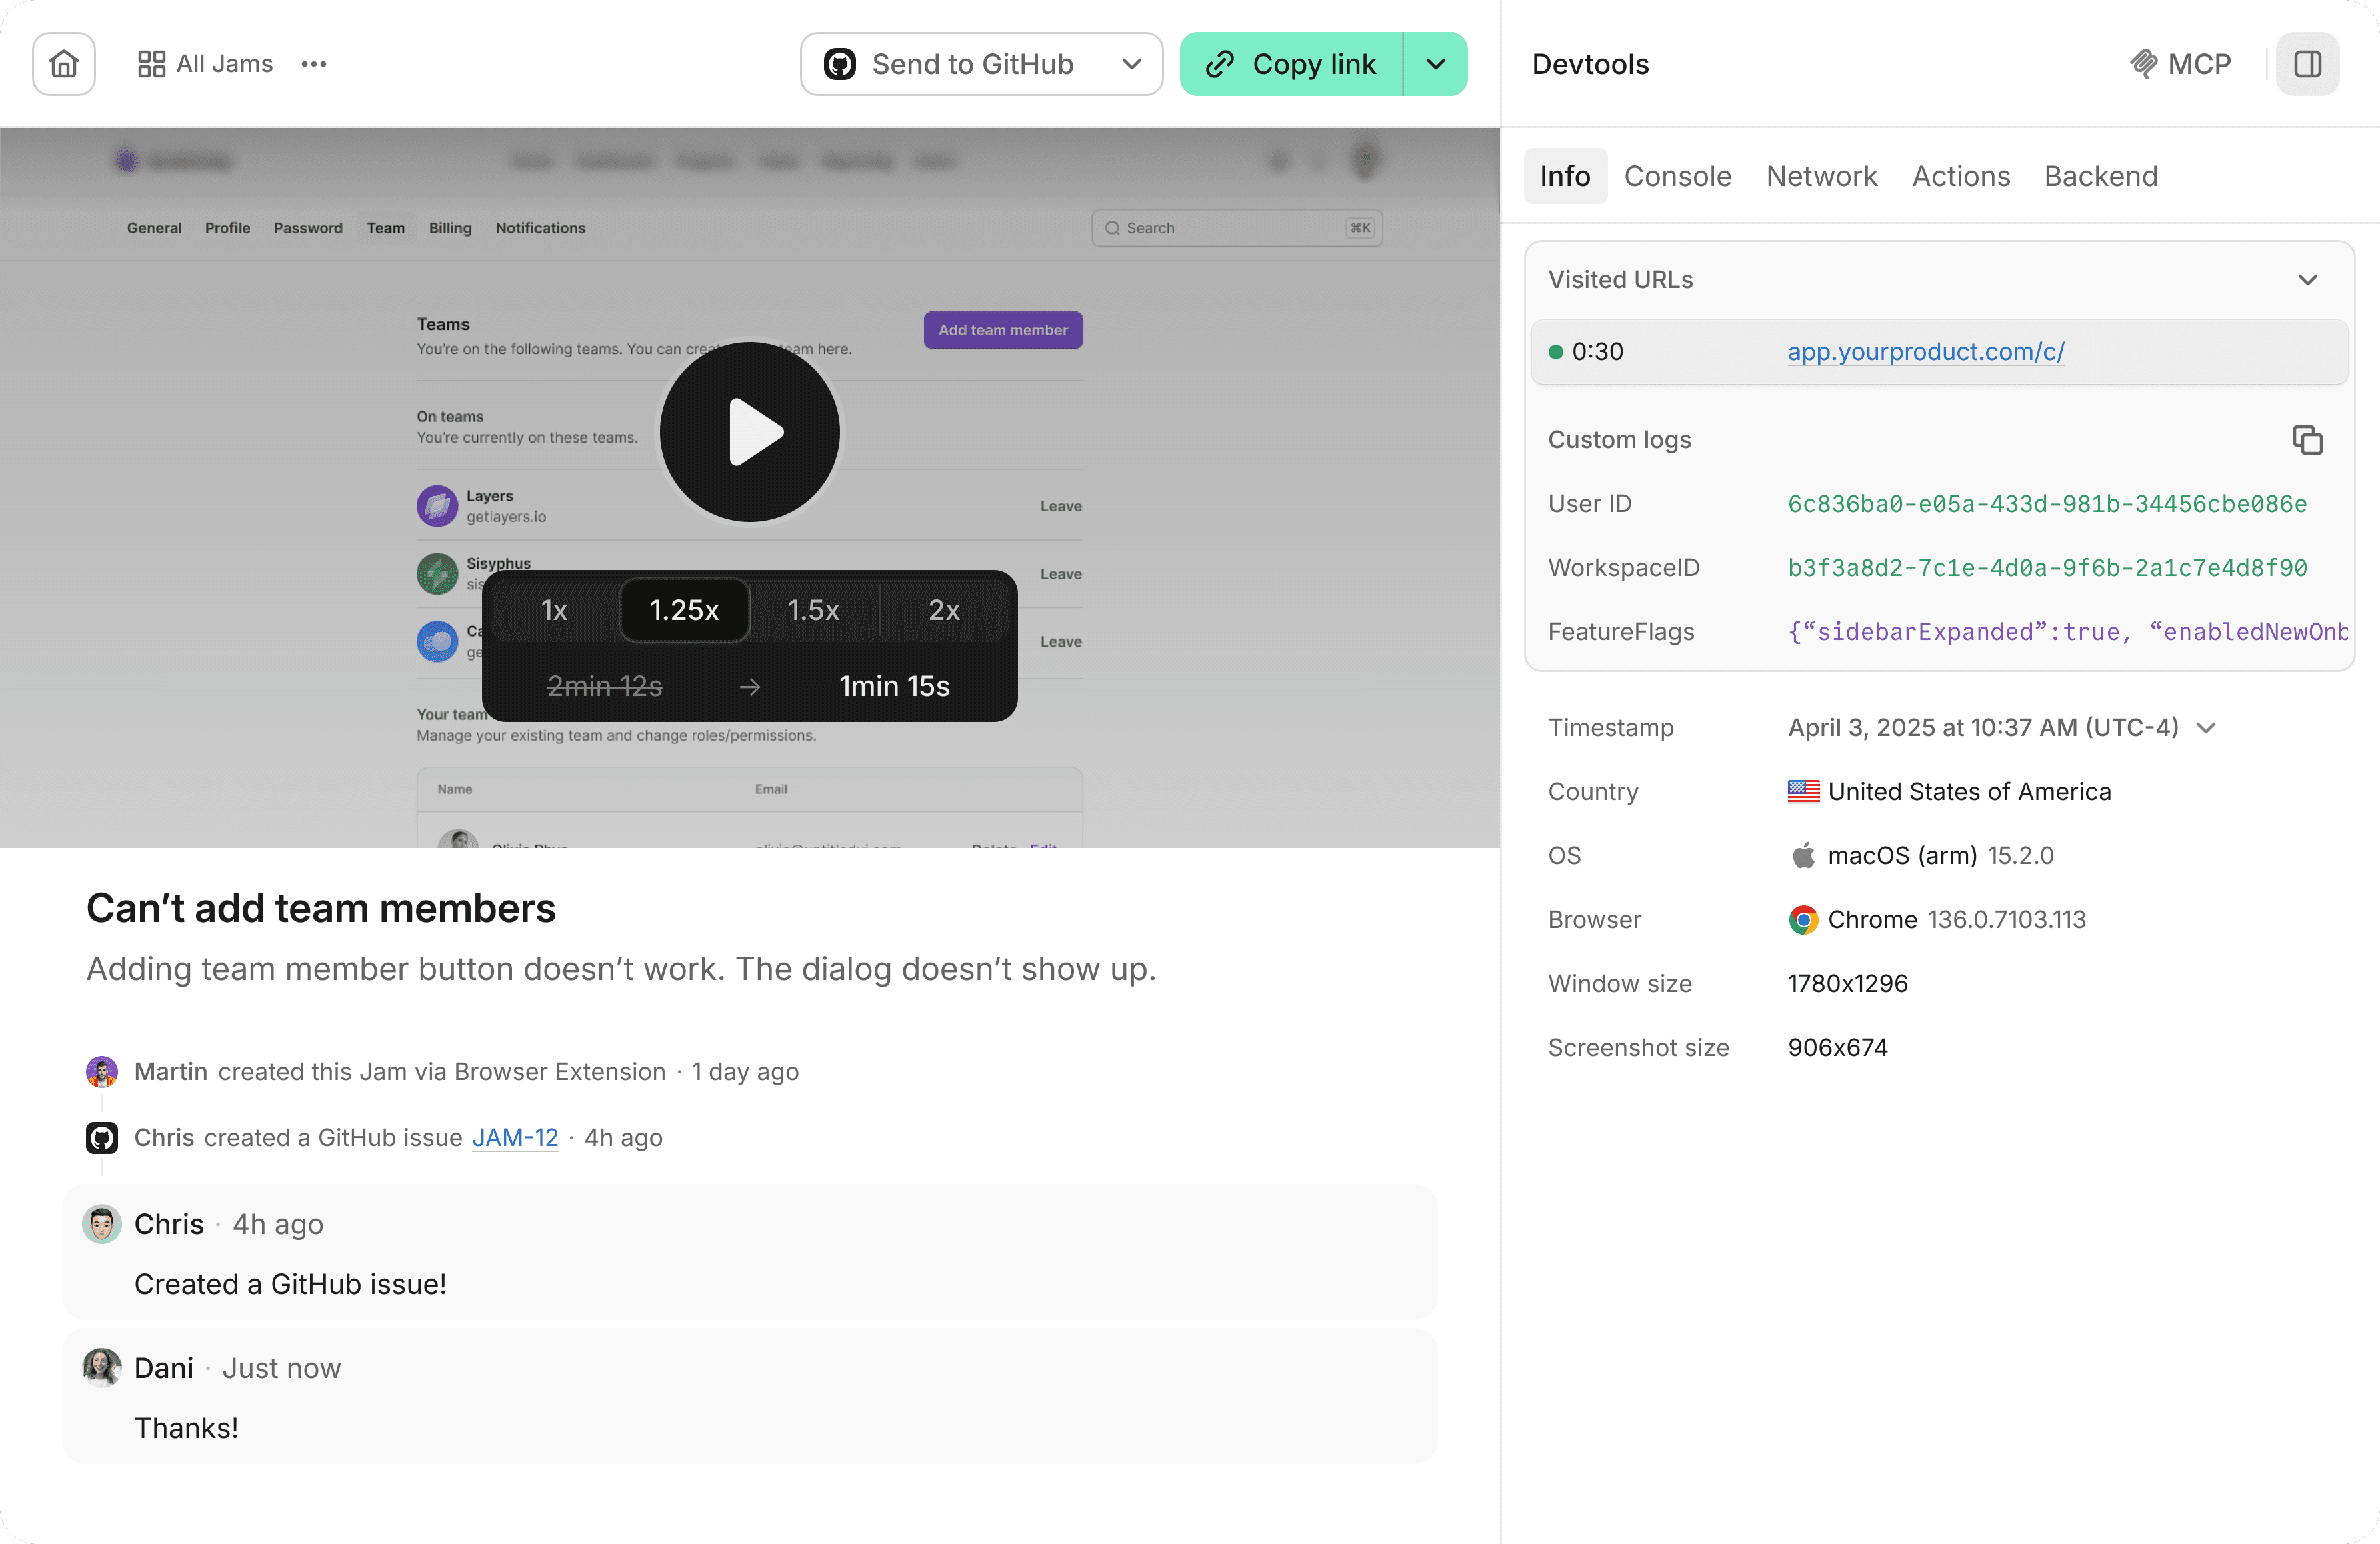Click the Copy link button
Screen dimensions: 2380x1544
1291,64
